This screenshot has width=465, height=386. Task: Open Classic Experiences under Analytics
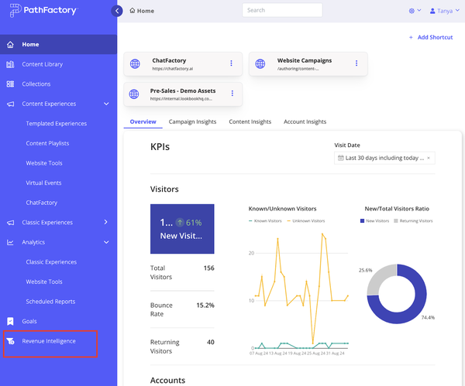click(x=51, y=262)
